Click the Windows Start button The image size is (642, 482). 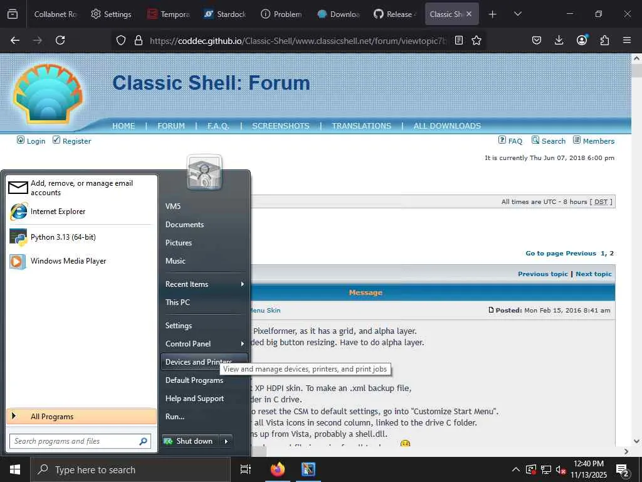15,469
